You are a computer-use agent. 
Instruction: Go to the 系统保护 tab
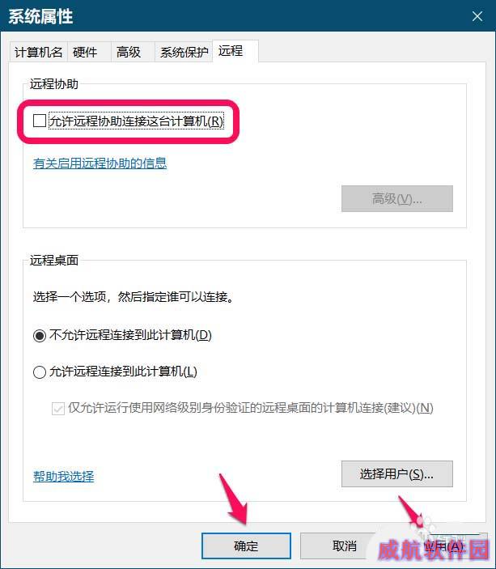184,53
